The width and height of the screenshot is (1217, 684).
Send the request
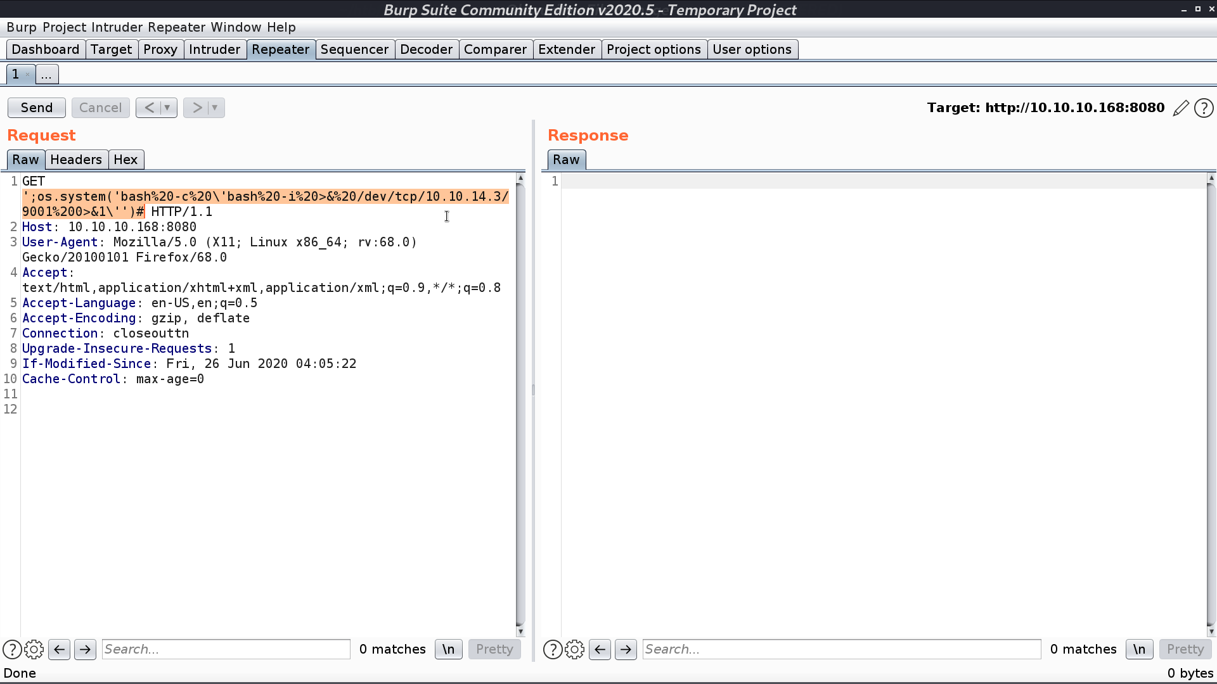pyautogui.click(x=37, y=108)
